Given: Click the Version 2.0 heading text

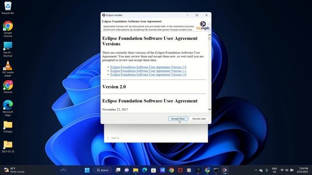Looking at the screenshot, I should click(x=114, y=87).
